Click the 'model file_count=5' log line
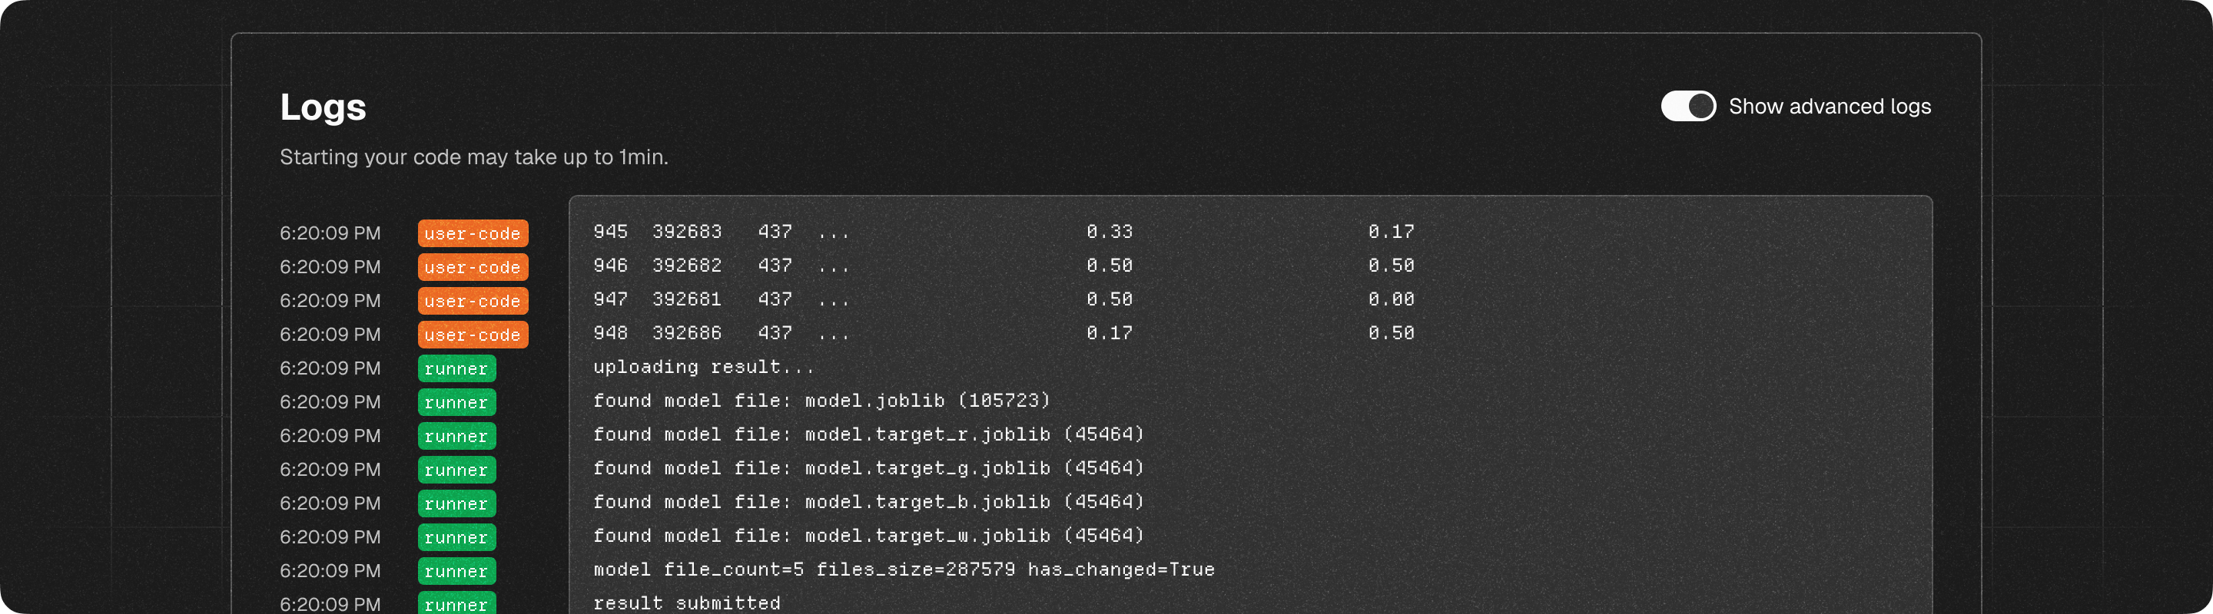 903,569
